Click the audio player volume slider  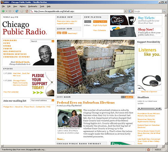click(160, 108)
